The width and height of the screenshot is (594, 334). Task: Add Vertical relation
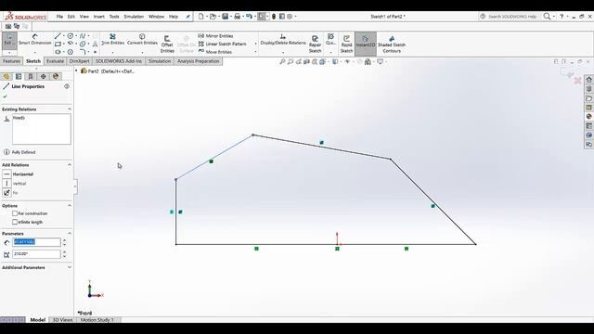(x=15, y=184)
